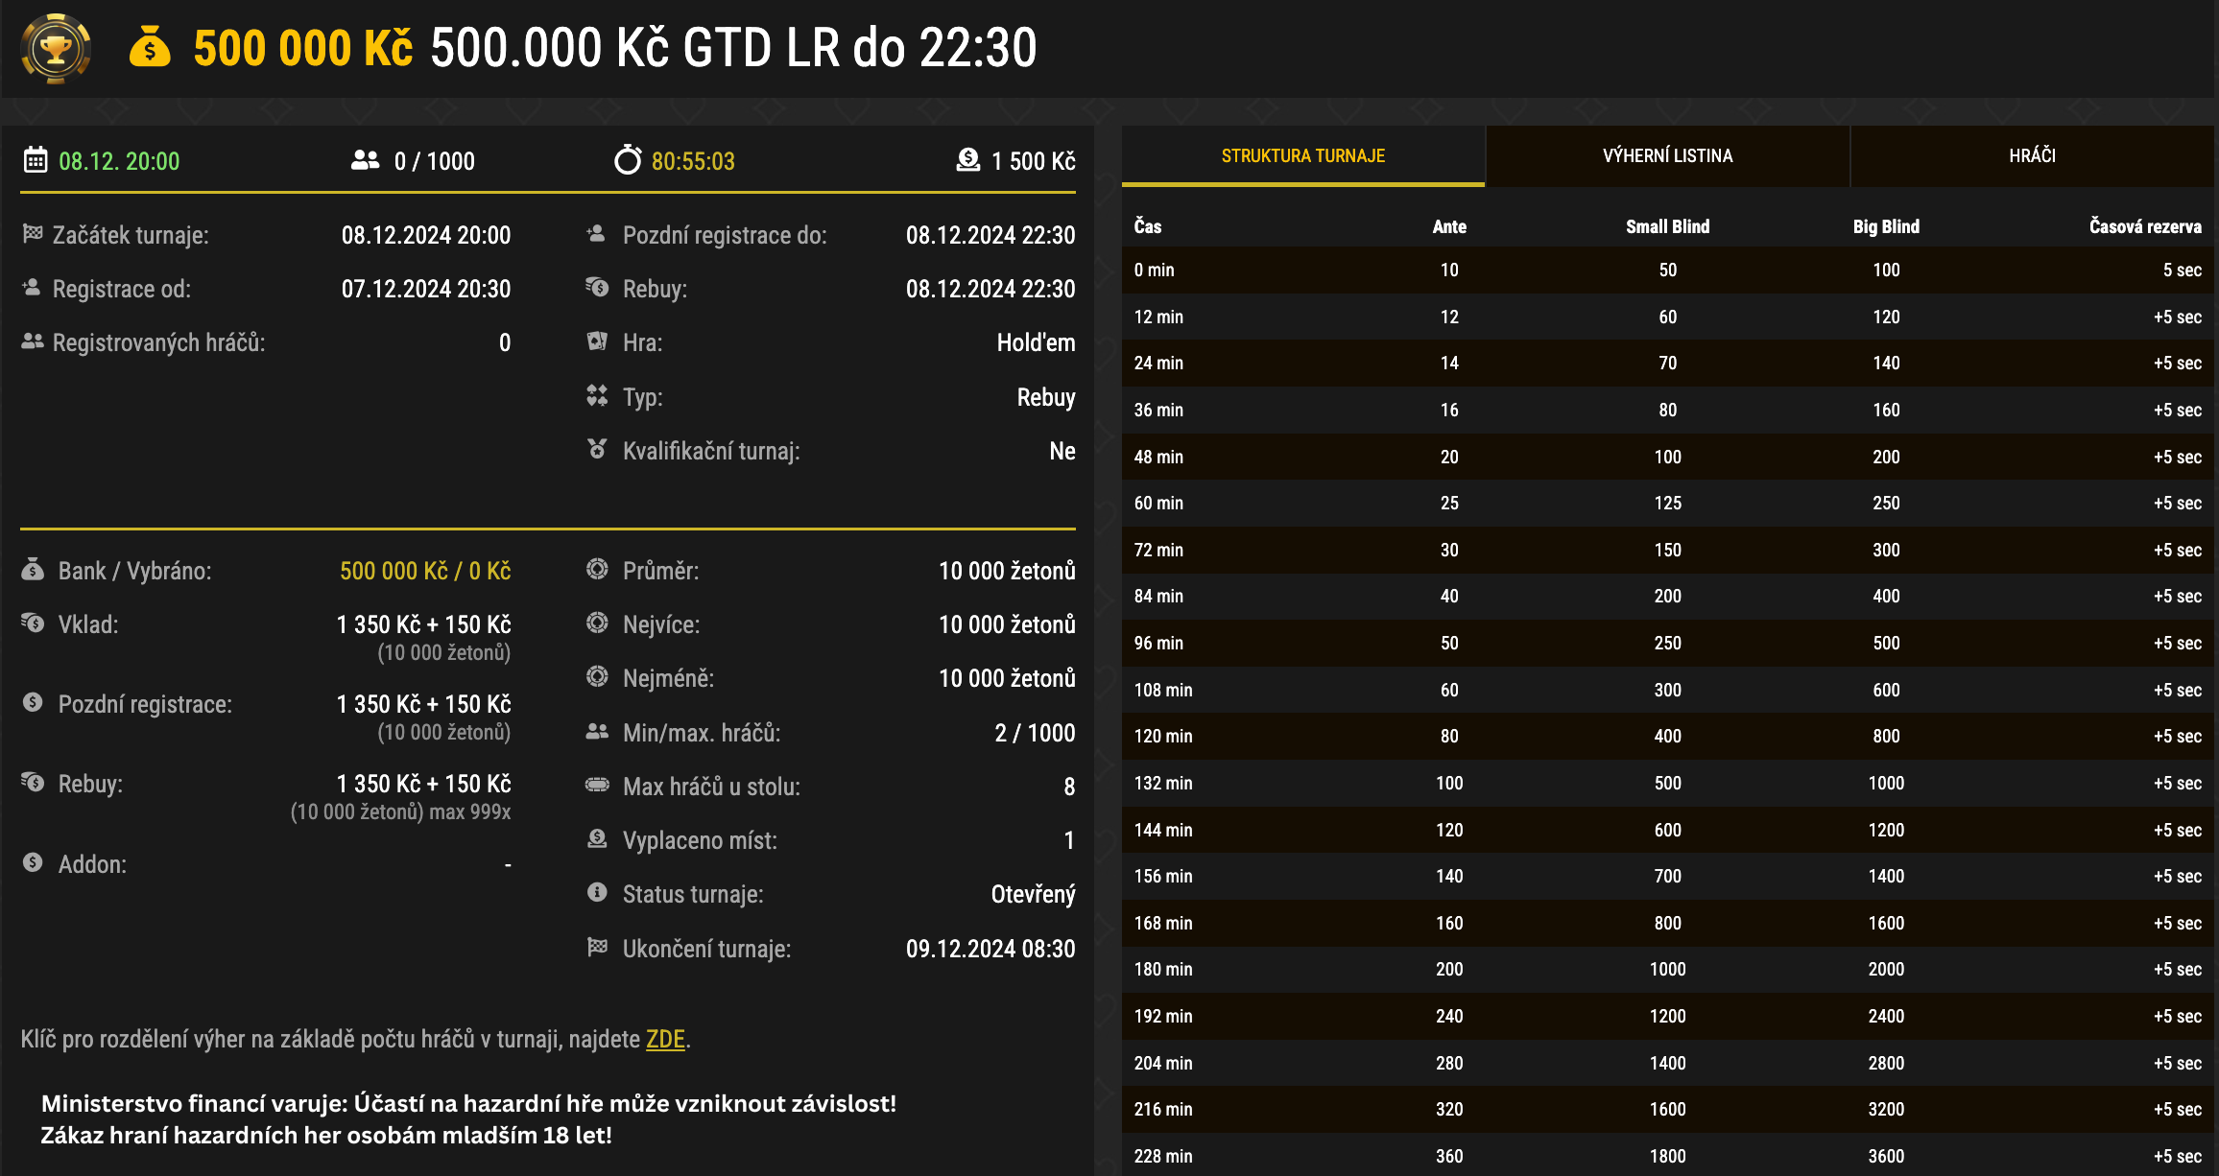The width and height of the screenshot is (2219, 1176).
Task: Click the Ante value 240
Action: pyautogui.click(x=1449, y=1016)
